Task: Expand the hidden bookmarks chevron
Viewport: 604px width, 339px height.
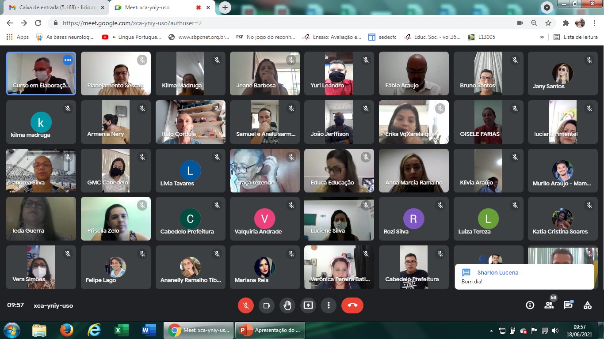Action: click(x=542, y=37)
